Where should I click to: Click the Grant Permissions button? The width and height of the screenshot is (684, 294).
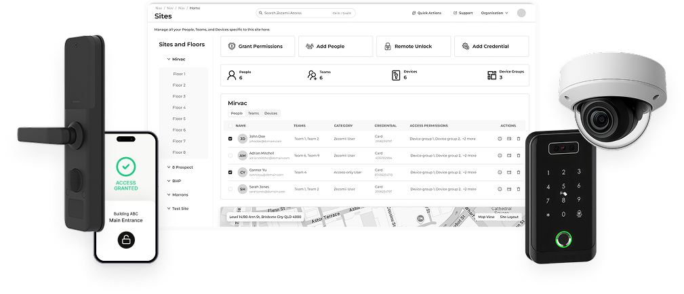pyautogui.click(x=257, y=46)
